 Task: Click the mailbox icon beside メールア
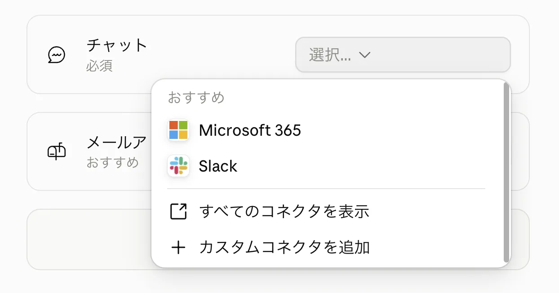(57, 152)
